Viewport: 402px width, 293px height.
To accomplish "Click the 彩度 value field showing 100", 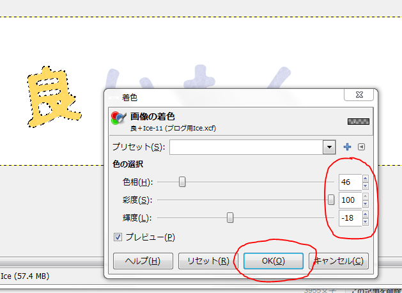I will [x=350, y=200].
